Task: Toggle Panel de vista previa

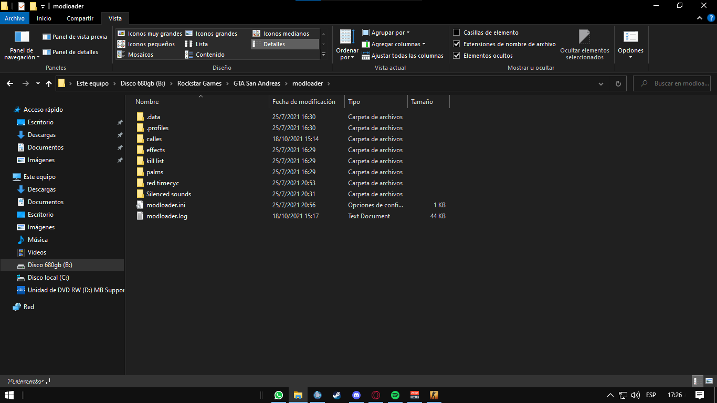Action: (75, 37)
